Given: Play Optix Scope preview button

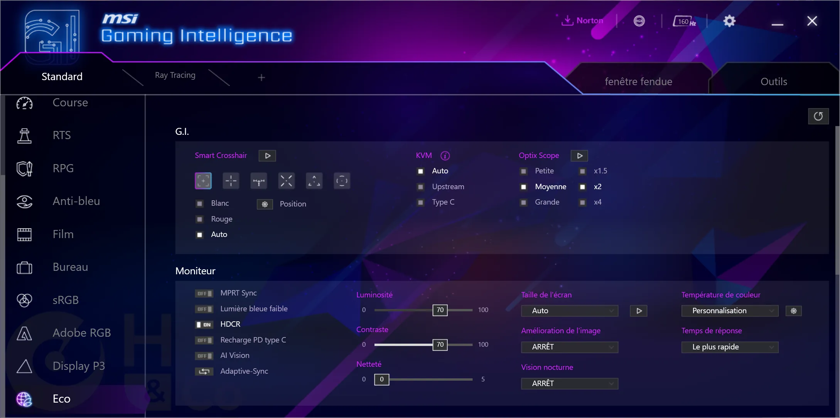Looking at the screenshot, I should (579, 156).
